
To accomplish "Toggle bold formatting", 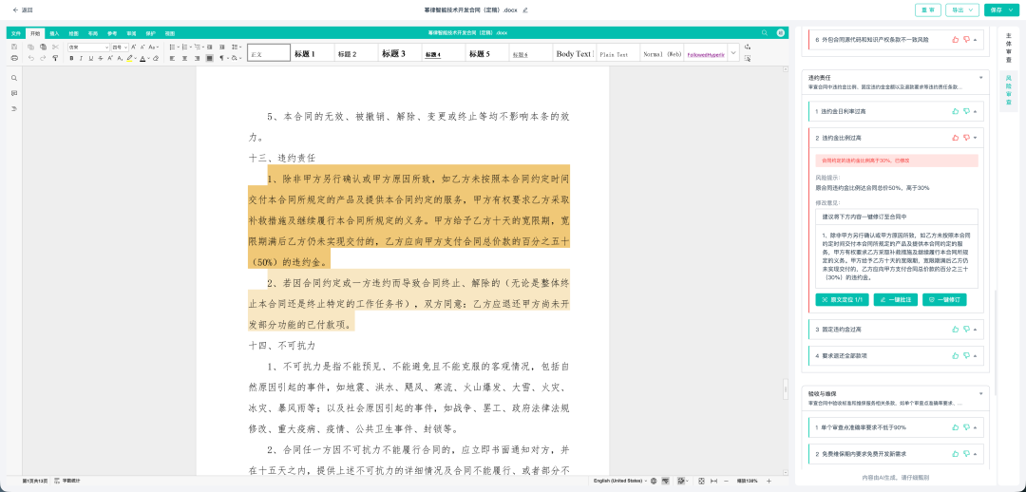I will (x=71, y=58).
